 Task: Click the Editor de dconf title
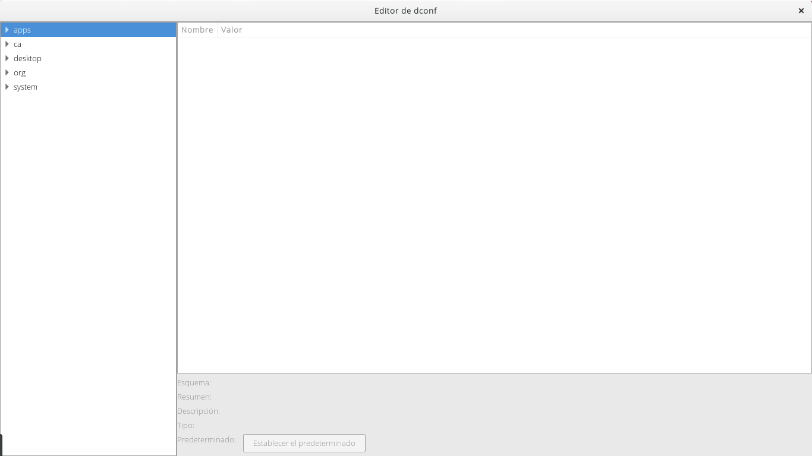[x=405, y=11]
